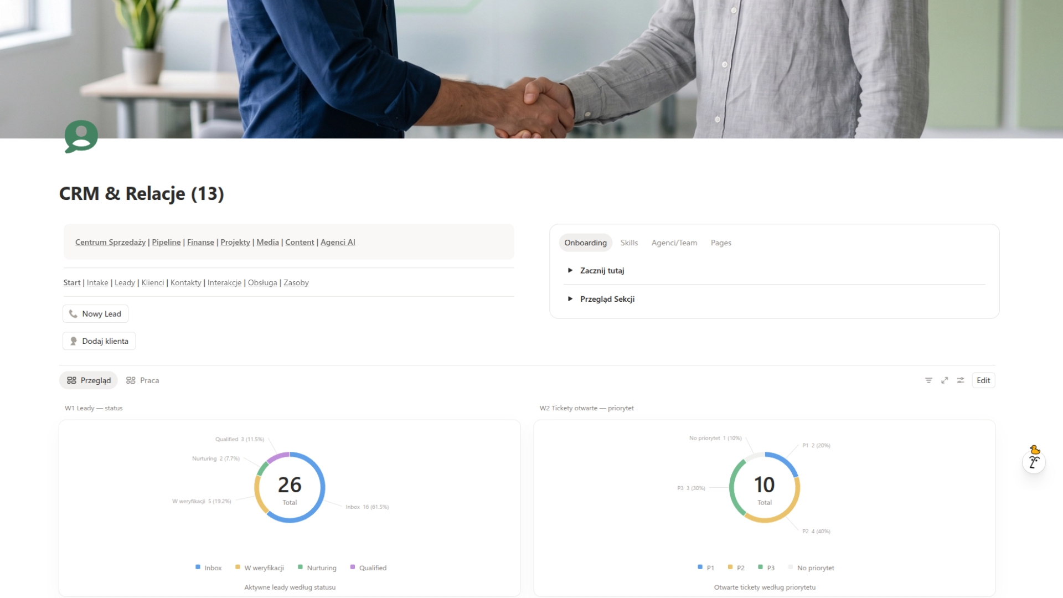Expand the Przegląd Sekcji toggle
1063x598 pixels.
[570, 298]
